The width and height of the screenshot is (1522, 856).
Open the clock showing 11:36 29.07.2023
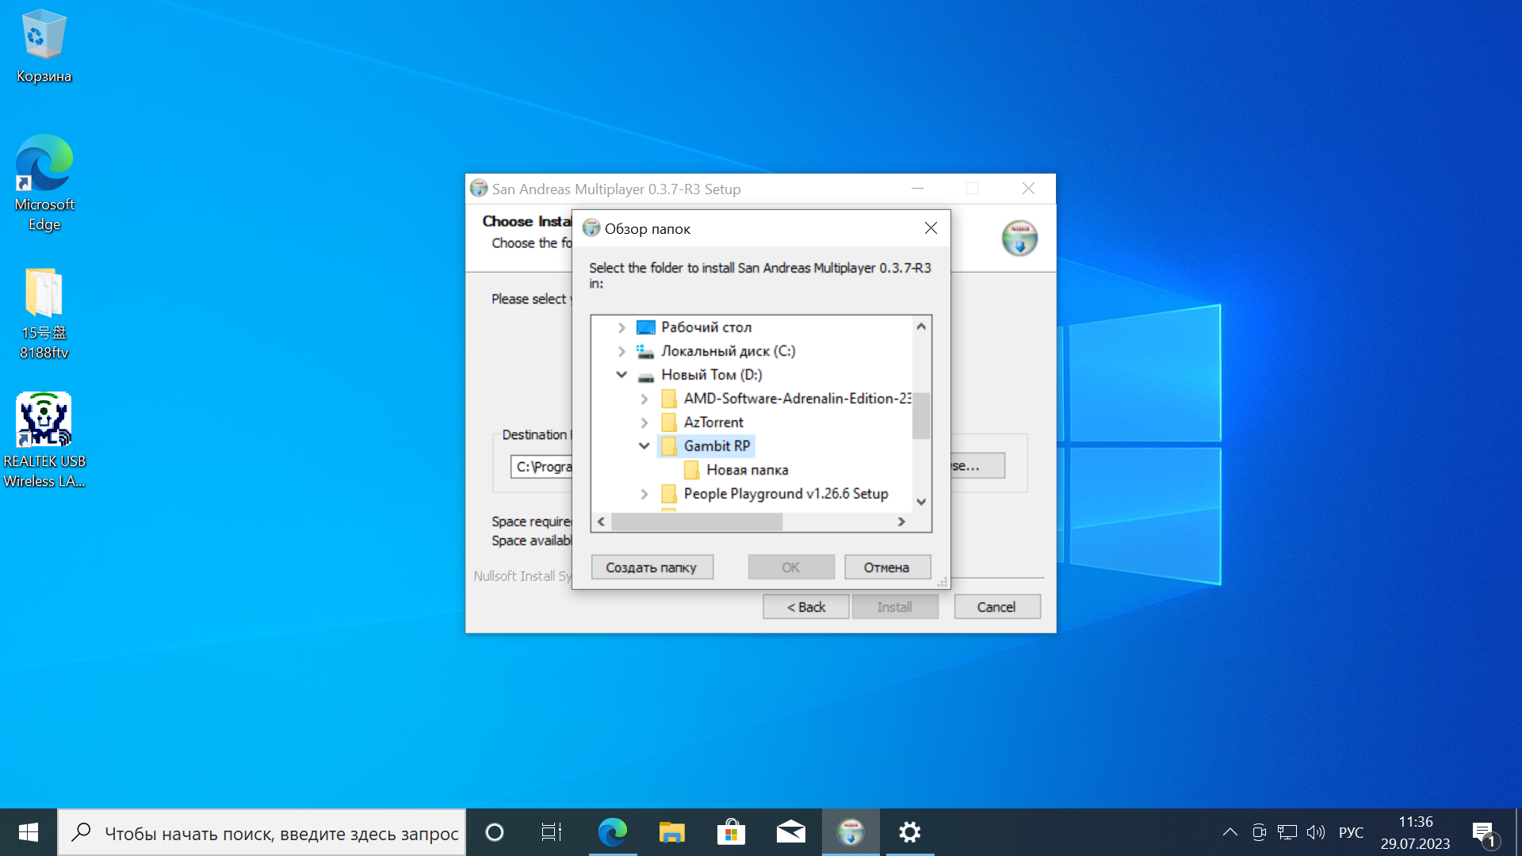tap(1415, 832)
